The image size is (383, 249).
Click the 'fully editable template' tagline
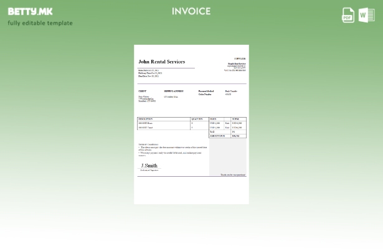click(x=40, y=23)
